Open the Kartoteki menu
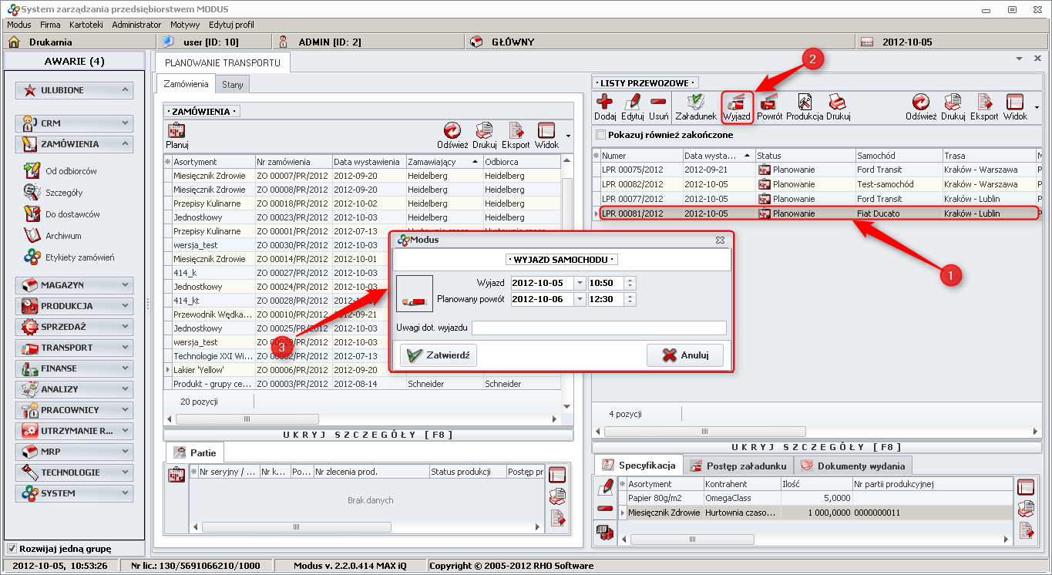The width and height of the screenshot is (1052, 575). pos(86,25)
